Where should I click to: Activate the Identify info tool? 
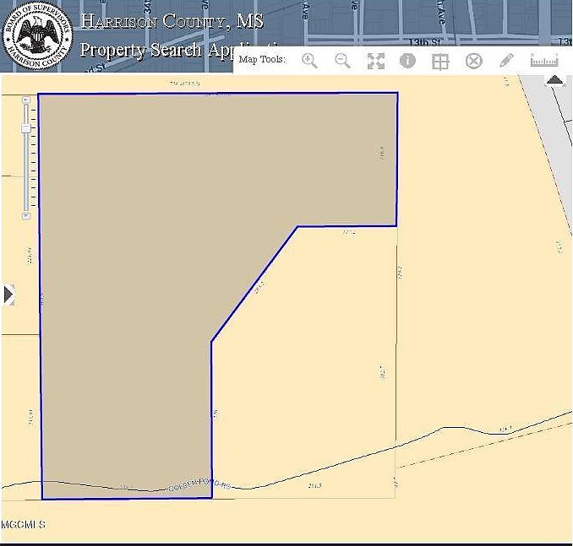tap(407, 61)
